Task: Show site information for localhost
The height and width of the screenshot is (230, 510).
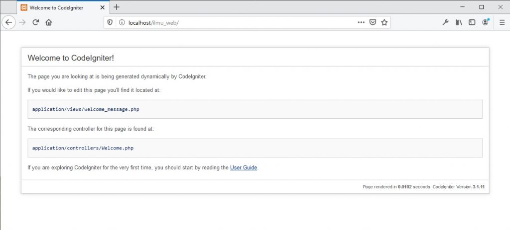Action: [121, 22]
